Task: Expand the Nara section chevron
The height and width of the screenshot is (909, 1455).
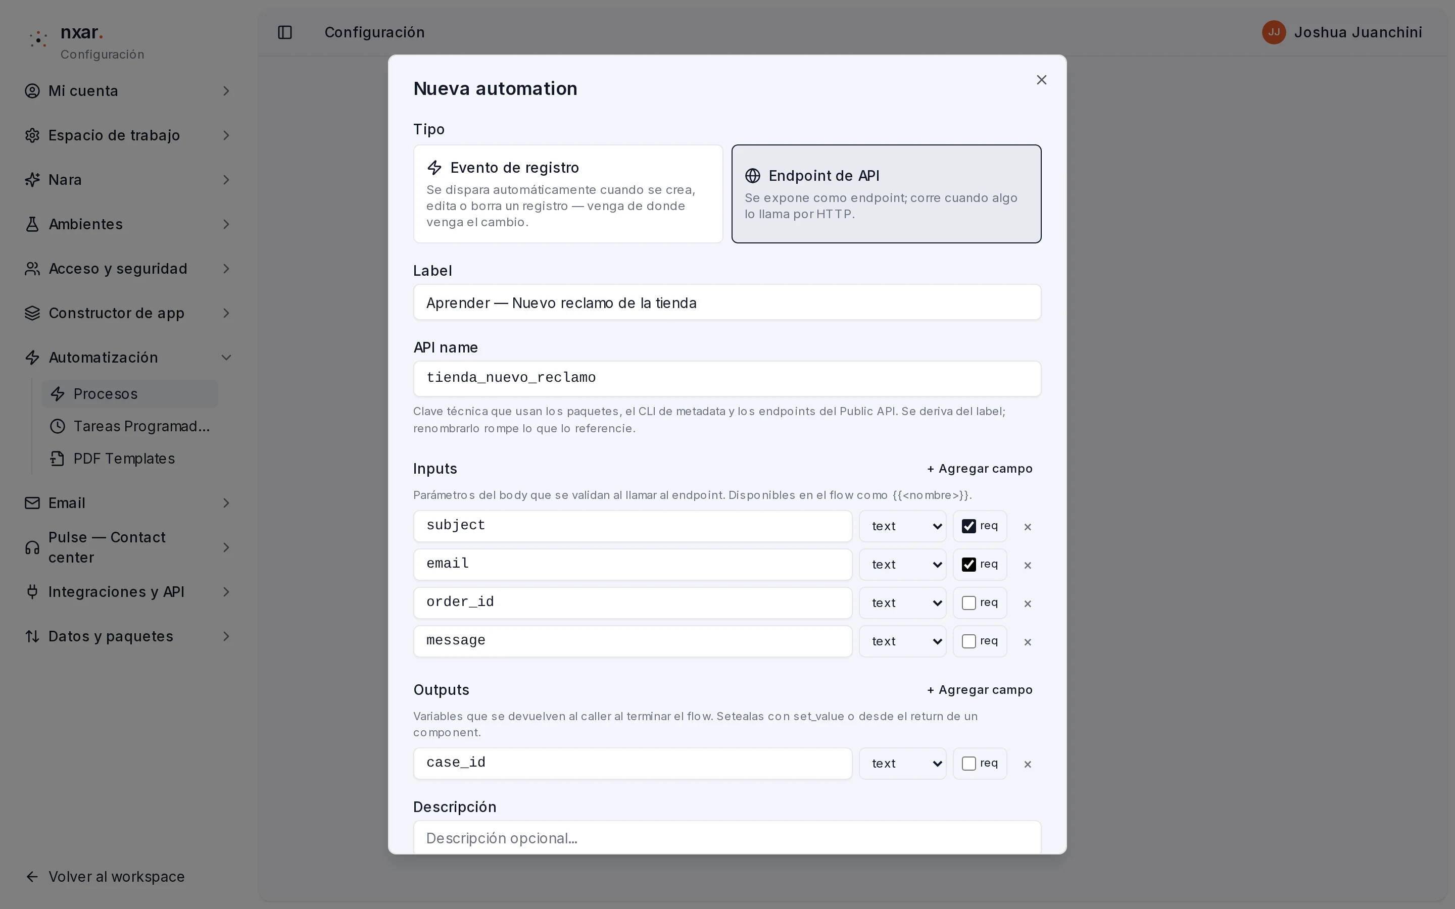Action: [226, 180]
